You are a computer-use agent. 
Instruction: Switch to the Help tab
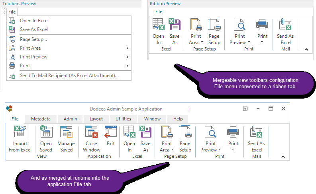[x=178, y=119]
